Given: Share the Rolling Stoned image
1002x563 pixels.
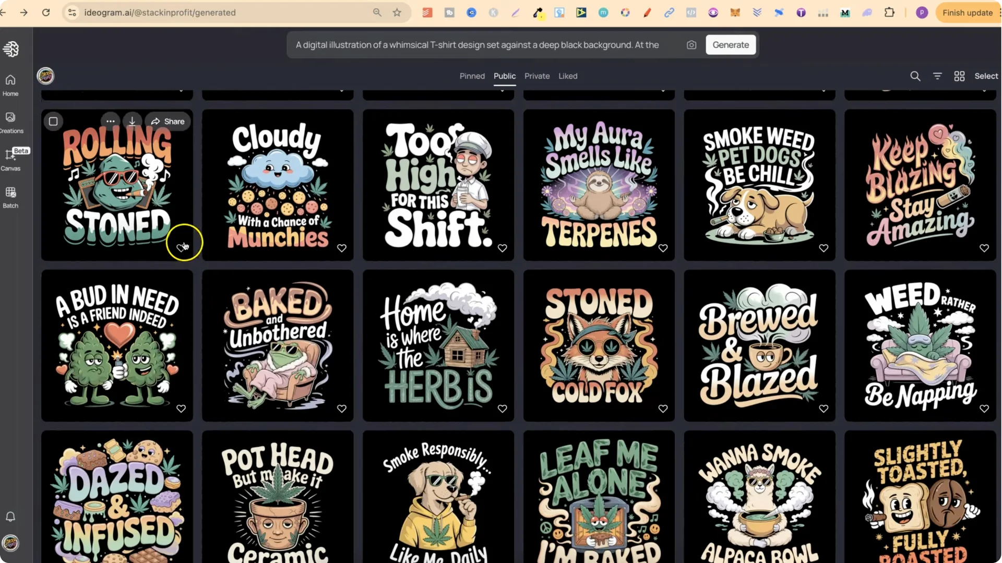Looking at the screenshot, I should coord(167,121).
